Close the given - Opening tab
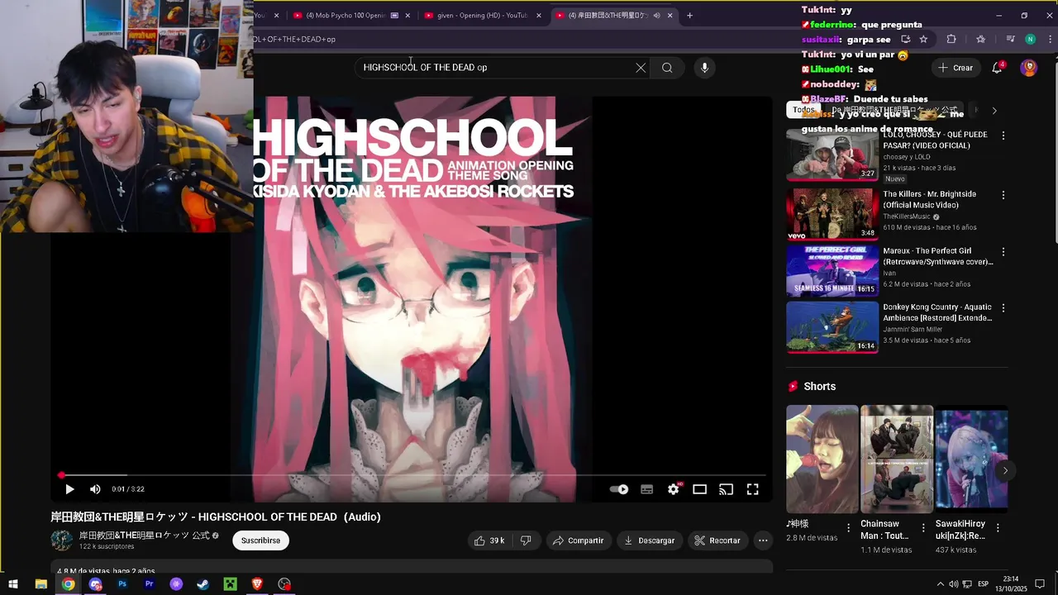Viewport: 1058px width, 595px height. pyautogui.click(x=539, y=15)
